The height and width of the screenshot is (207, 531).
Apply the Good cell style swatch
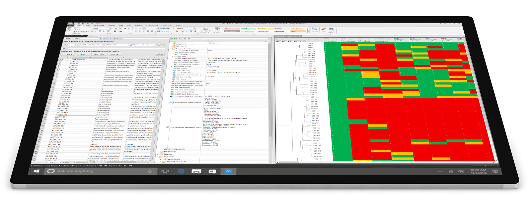click(248, 29)
